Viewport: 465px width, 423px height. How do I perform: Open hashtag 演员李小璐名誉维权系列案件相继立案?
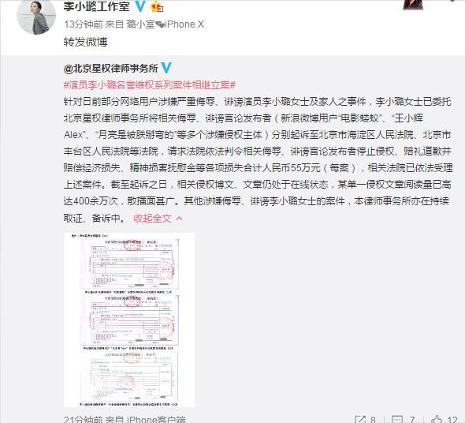pyautogui.click(x=150, y=85)
